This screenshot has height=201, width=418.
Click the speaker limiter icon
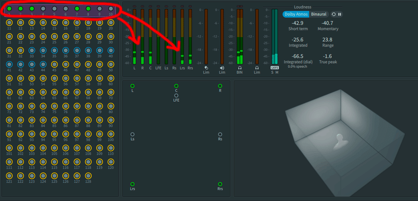(x=222, y=68)
